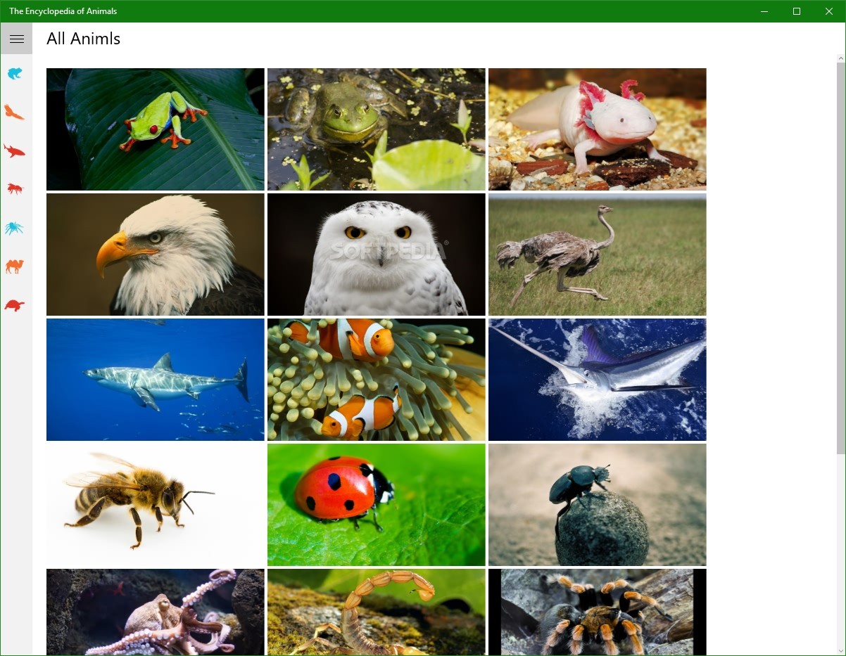
Task: Open the leaping sailfish picture
Action: coord(598,380)
